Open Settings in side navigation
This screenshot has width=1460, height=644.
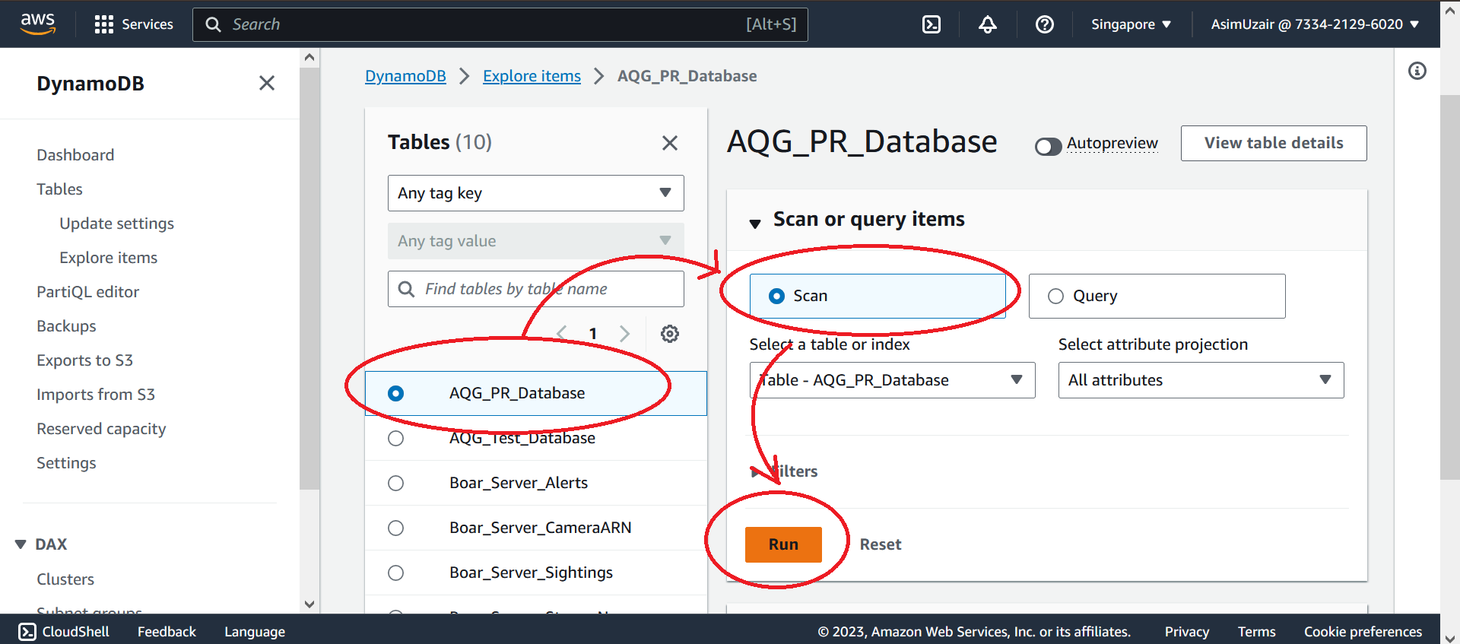coord(66,463)
